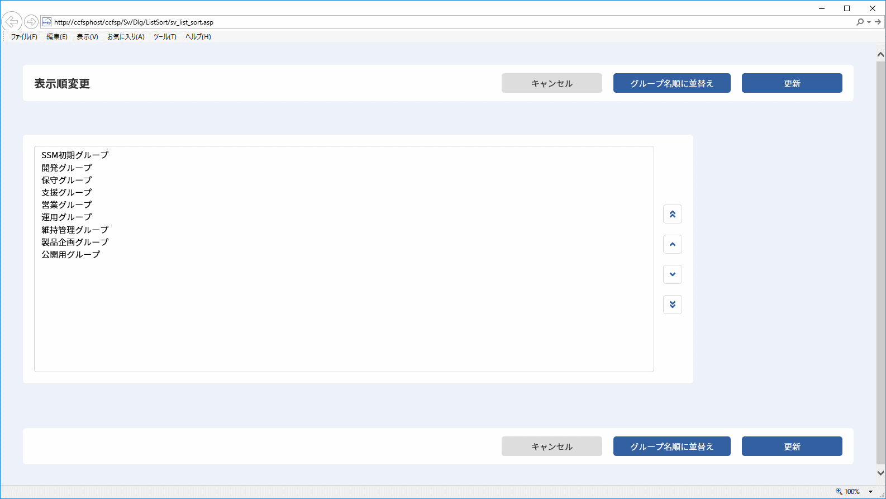The image size is (886, 499).
Task: Click the zoom magnifier icon in status bar
Action: 839,492
